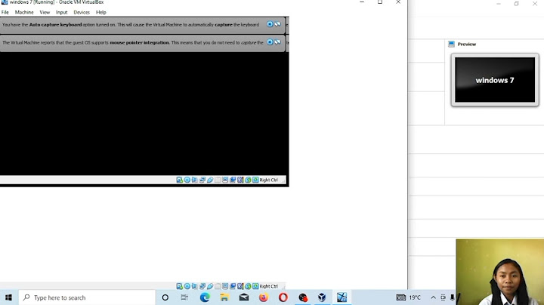Maximize the windows 7 VM window
544x305 pixels.
(x=380, y=2)
